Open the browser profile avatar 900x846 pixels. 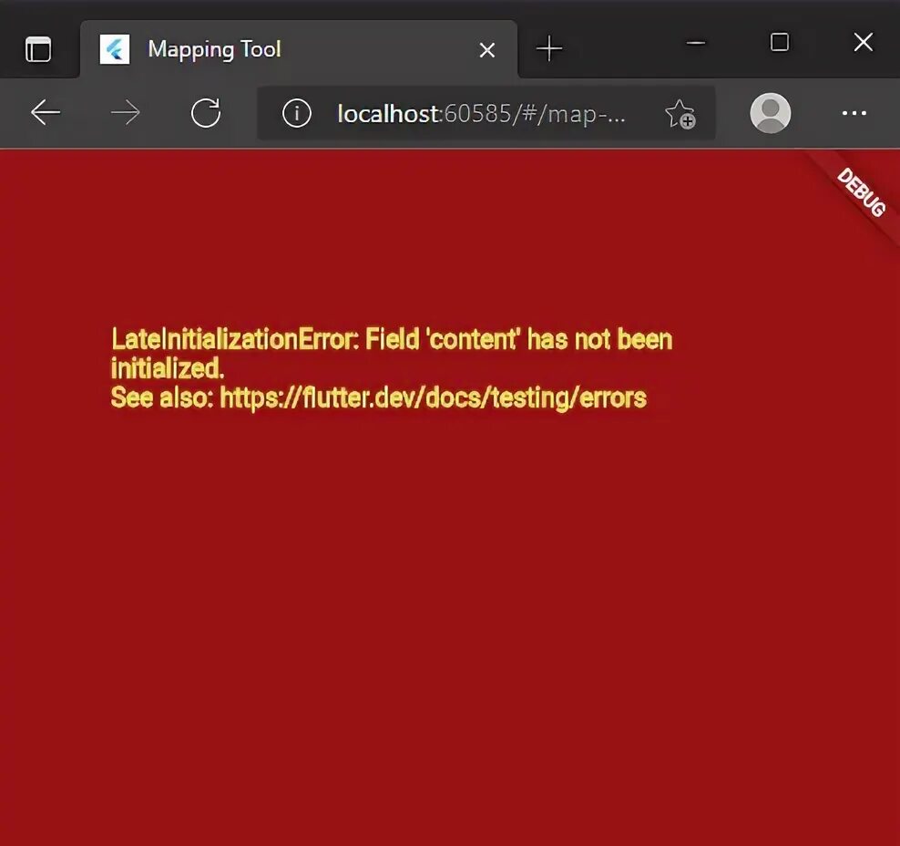(x=771, y=113)
